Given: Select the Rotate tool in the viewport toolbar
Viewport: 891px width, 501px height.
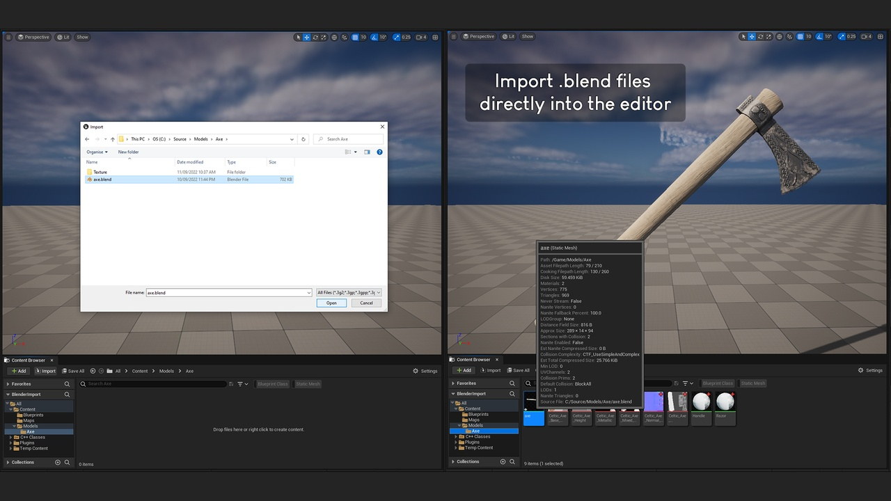Looking at the screenshot, I should [315, 37].
